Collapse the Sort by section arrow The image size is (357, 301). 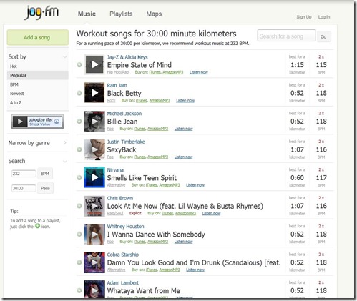(64, 57)
